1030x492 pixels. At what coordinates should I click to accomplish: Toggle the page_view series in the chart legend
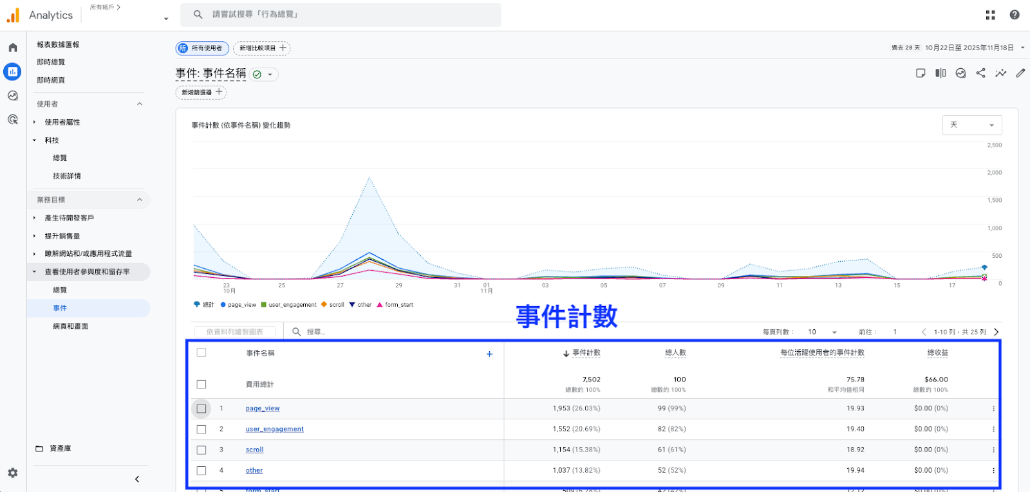238,305
